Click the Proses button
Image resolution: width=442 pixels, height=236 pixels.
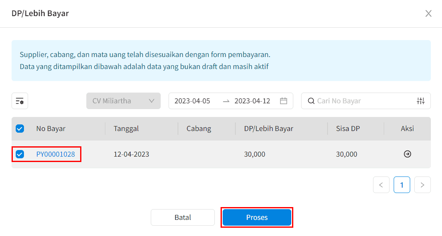[x=257, y=217]
